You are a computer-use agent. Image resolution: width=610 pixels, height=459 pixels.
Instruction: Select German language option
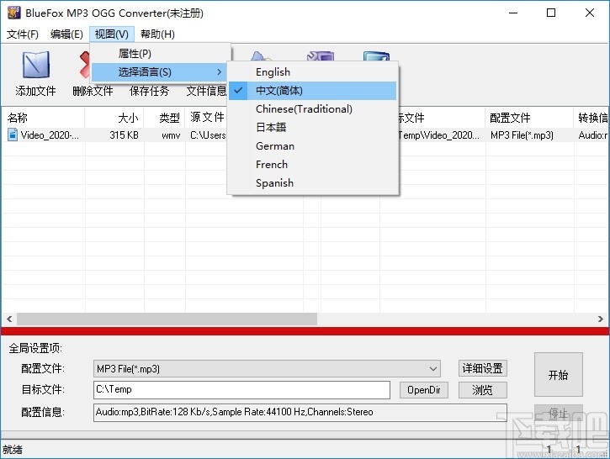pyautogui.click(x=312, y=145)
